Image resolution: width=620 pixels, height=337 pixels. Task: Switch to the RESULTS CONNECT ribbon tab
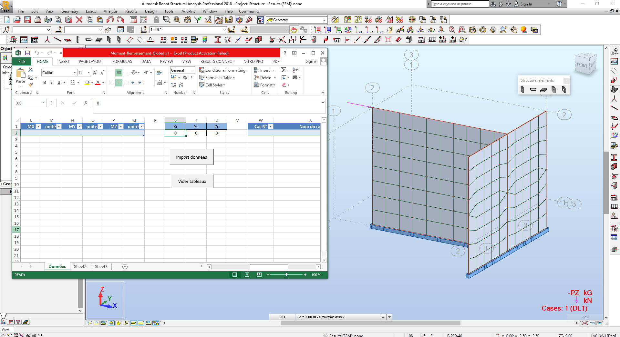click(x=217, y=61)
